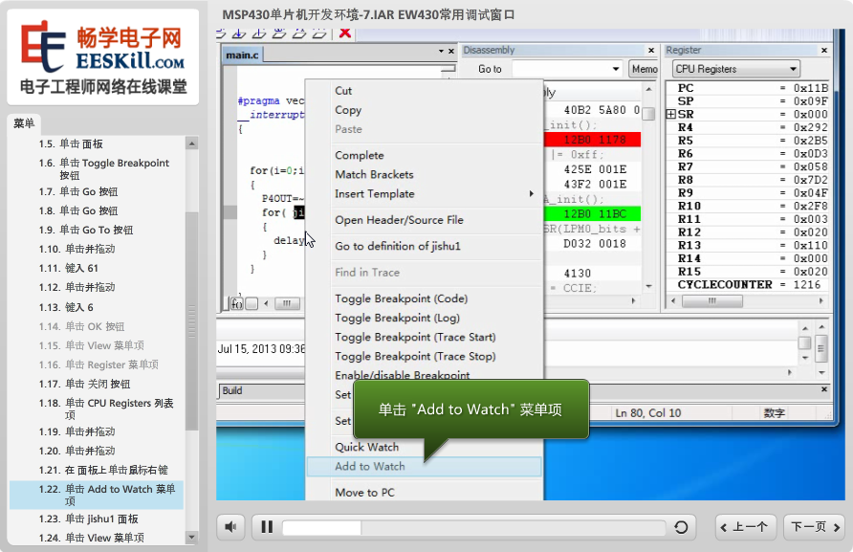853x552 pixels.
Task: Open the editor window list dropdown arrow
Action: pos(441,51)
